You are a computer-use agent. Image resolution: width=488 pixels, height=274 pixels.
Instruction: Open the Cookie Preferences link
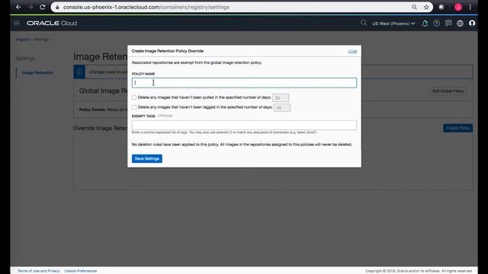coord(81,271)
